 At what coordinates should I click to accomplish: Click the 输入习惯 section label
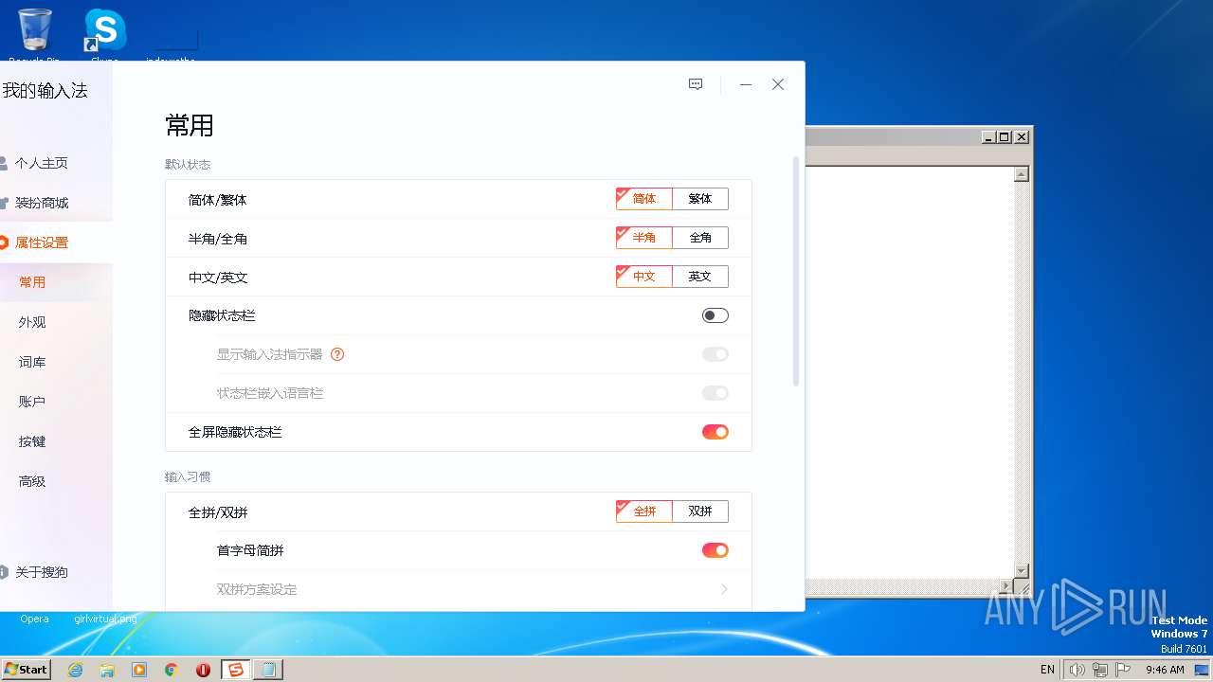click(x=188, y=477)
